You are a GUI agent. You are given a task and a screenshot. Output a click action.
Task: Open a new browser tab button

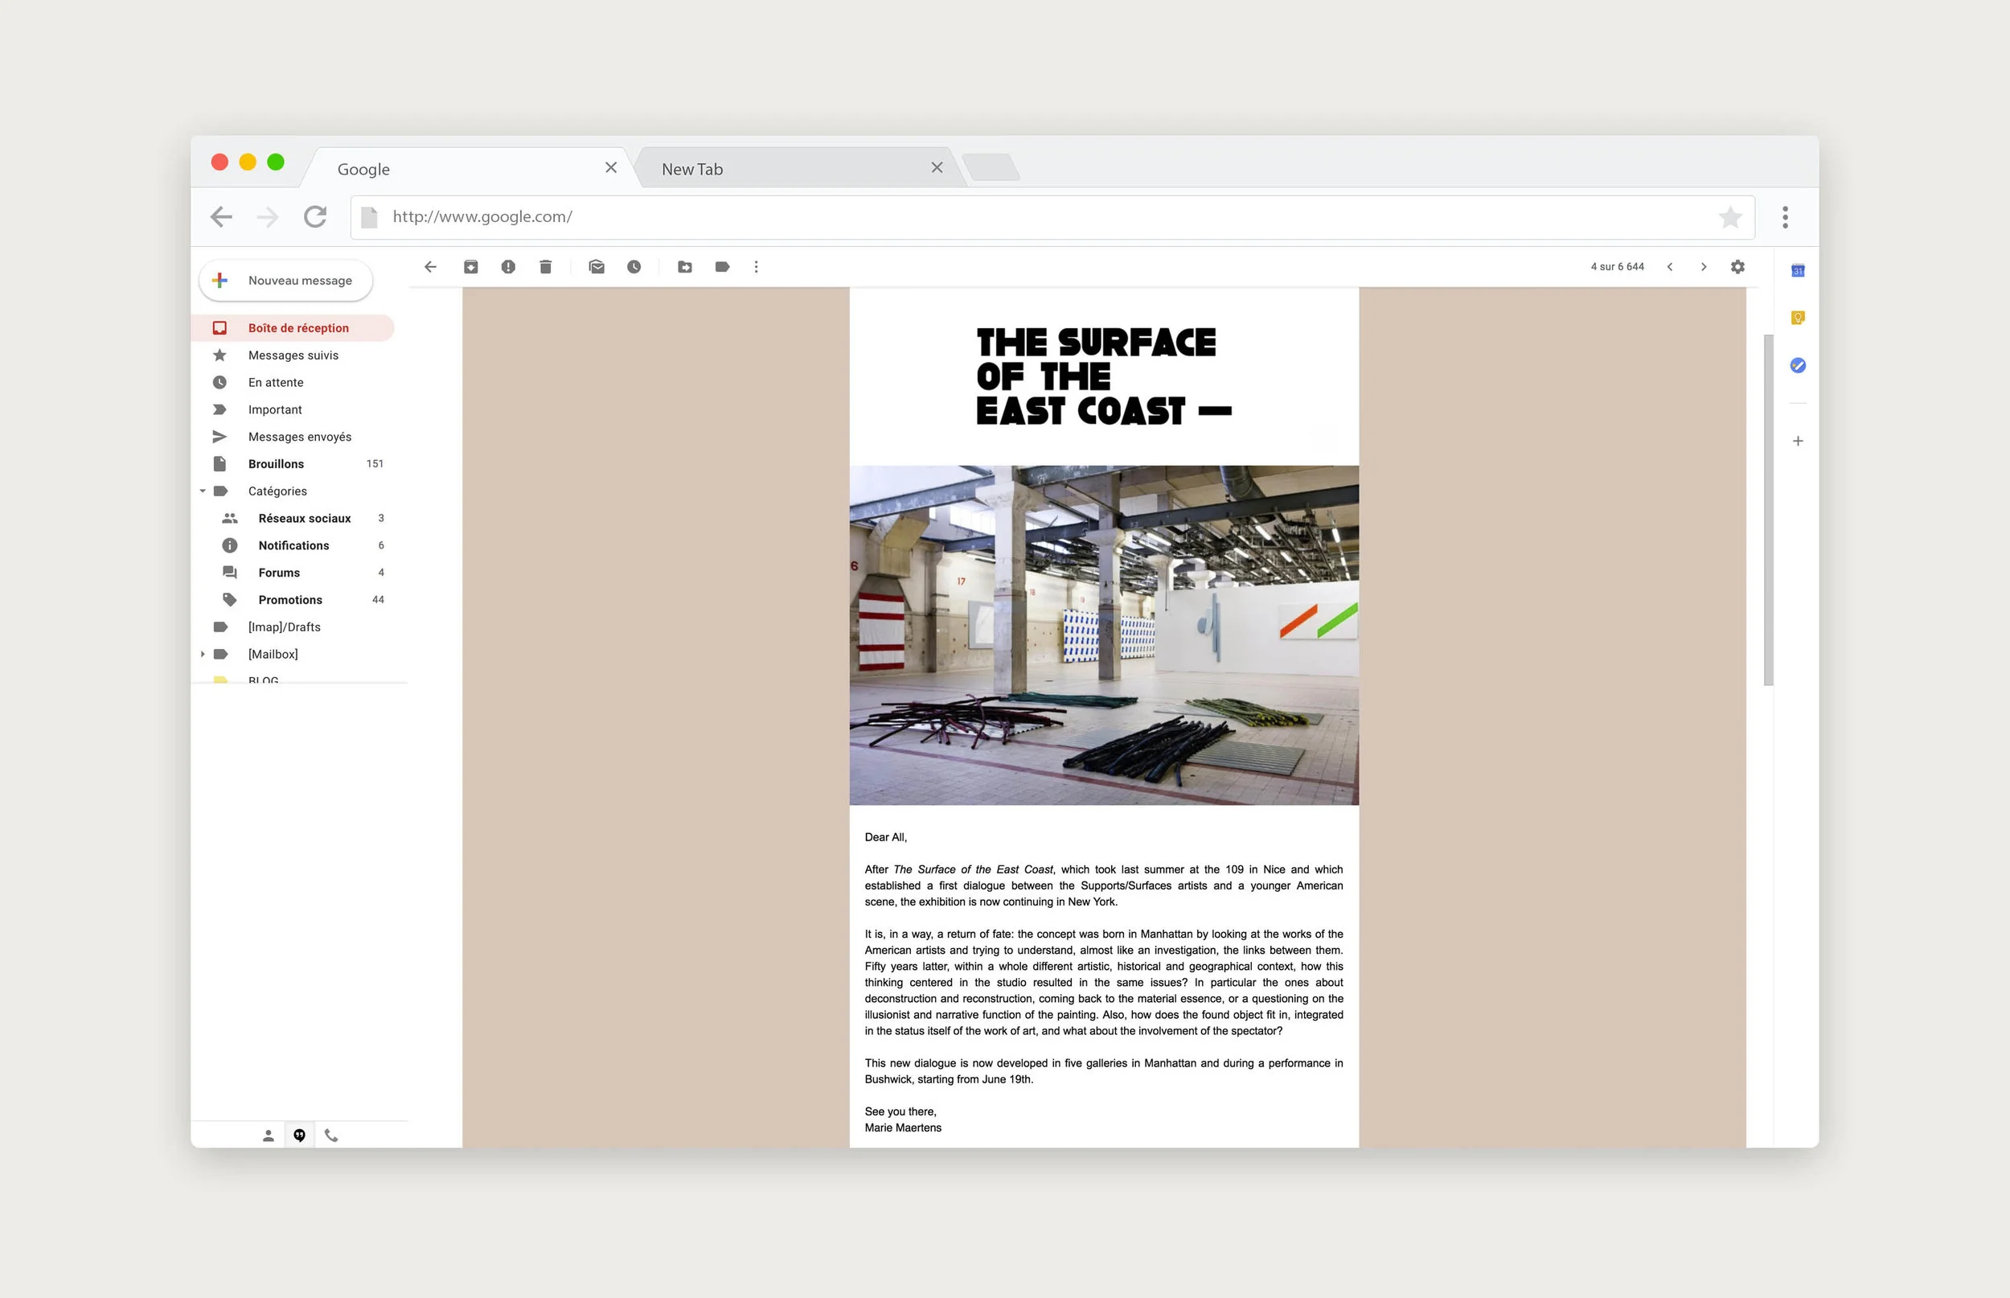click(x=991, y=167)
